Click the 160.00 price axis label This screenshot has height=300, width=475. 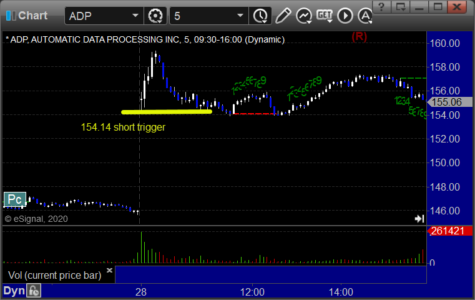(x=444, y=43)
